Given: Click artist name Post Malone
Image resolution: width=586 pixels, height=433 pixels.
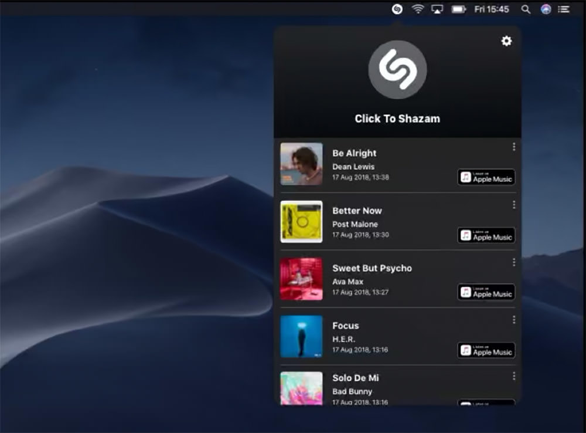Looking at the screenshot, I should tap(355, 224).
